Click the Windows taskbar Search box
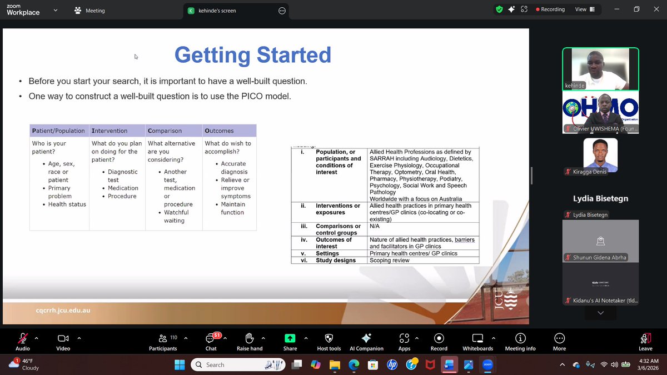The width and height of the screenshot is (667, 375). (x=239, y=364)
